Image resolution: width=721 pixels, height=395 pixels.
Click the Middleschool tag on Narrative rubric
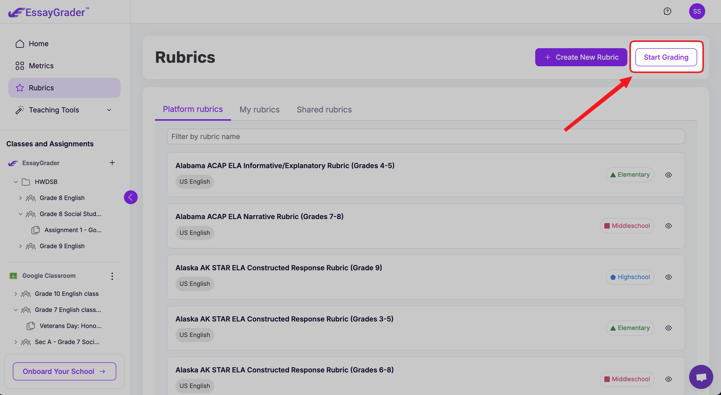click(627, 226)
